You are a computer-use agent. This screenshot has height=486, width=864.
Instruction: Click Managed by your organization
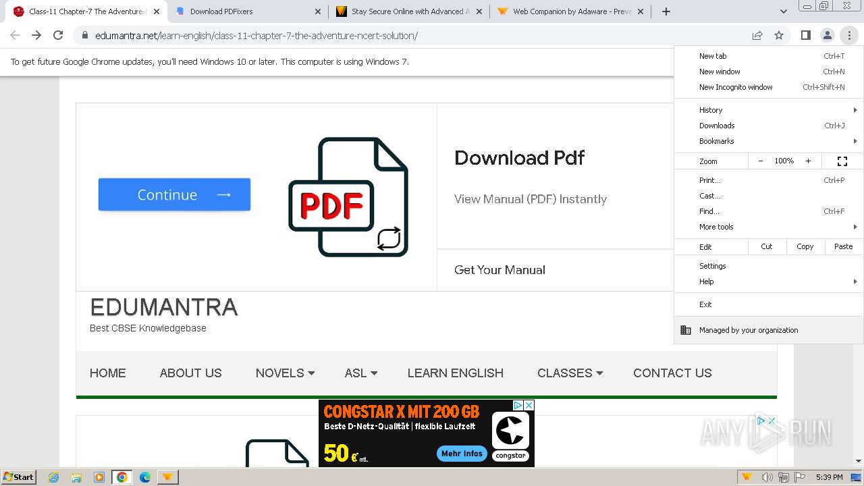coord(769,330)
